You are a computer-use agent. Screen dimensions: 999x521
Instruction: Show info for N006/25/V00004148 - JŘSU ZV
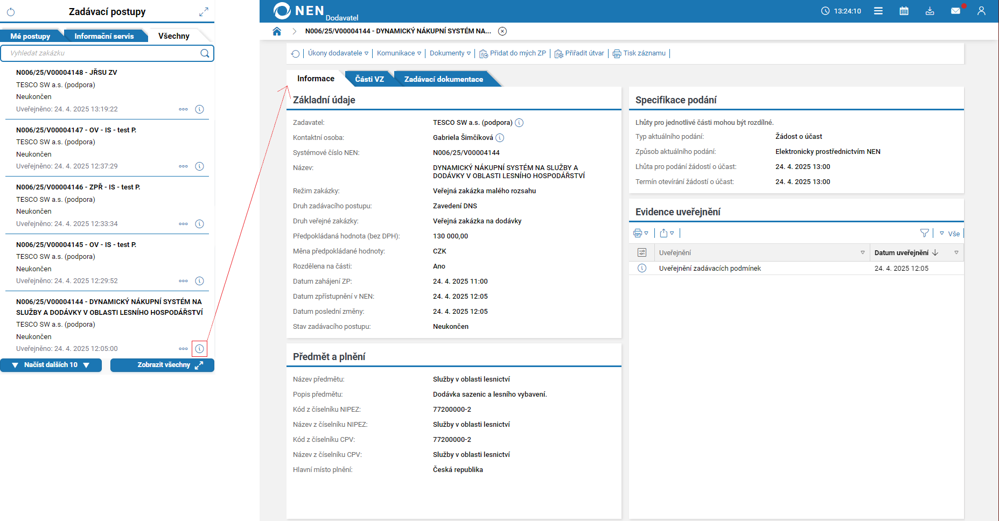click(199, 109)
